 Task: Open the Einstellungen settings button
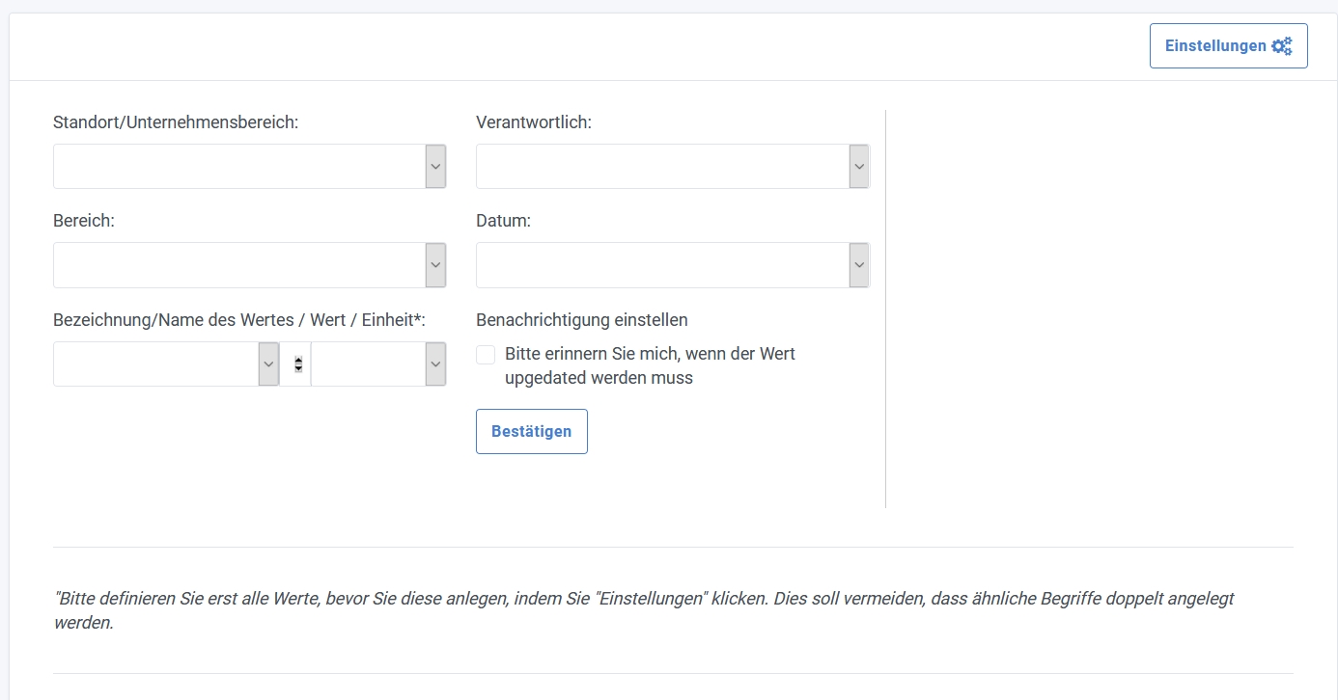point(1216,46)
